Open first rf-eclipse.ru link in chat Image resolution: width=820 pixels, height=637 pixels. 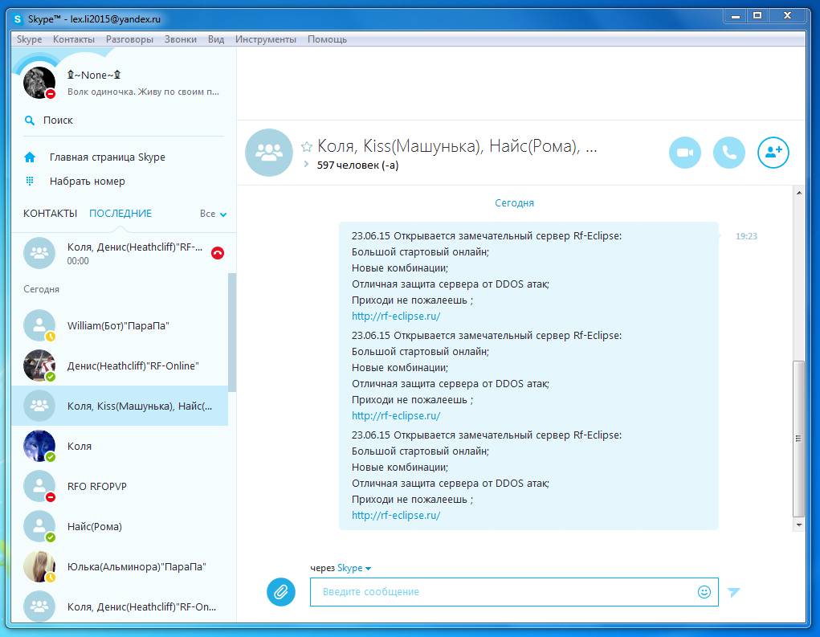396,316
